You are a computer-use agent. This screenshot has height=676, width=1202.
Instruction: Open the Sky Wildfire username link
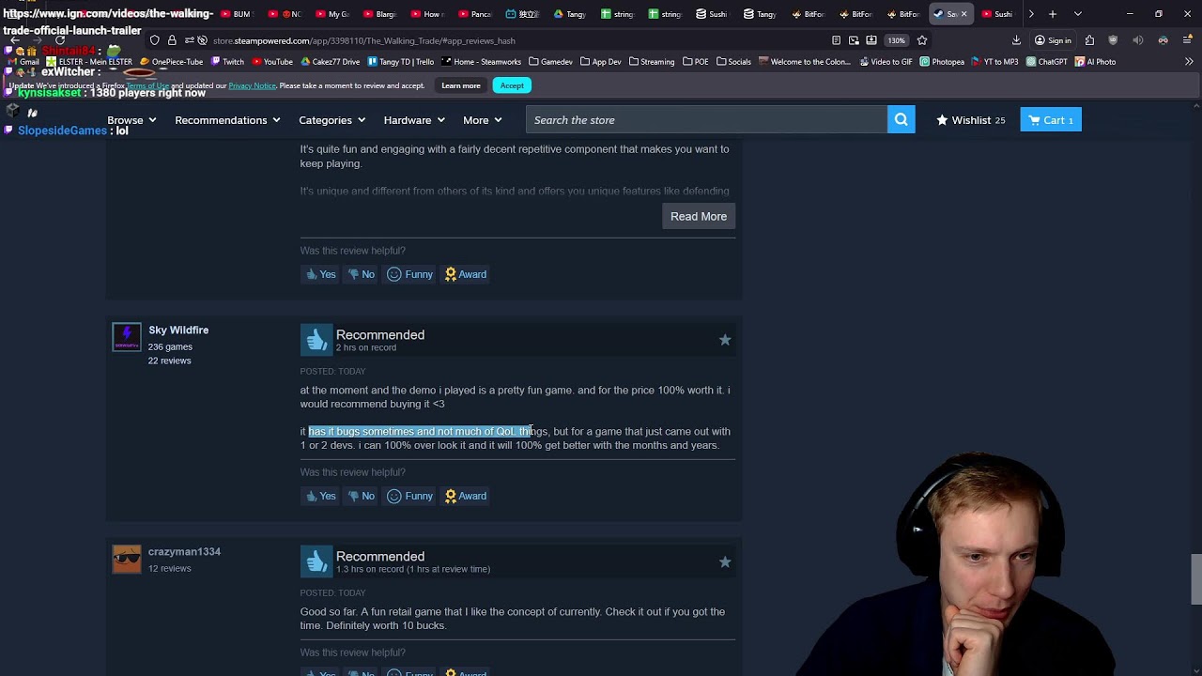tap(178, 330)
